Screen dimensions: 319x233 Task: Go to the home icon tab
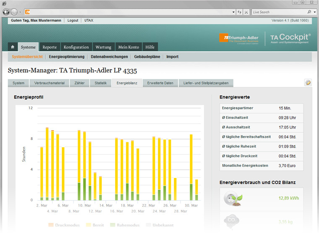coord(13,47)
